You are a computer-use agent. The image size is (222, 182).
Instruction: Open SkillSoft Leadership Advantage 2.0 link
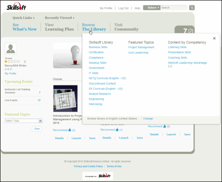(187, 65)
